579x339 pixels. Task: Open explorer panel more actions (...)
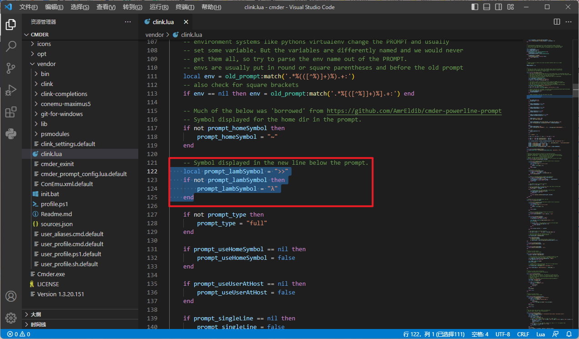click(128, 22)
